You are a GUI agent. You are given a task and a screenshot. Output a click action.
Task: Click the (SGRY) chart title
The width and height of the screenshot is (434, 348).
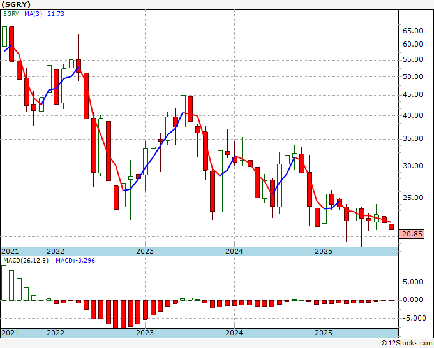[16, 4]
